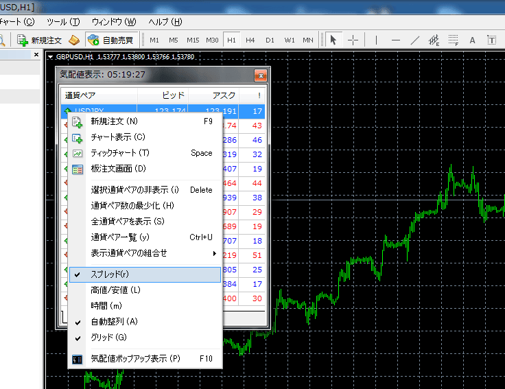This screenshot has height=389, width=505.
Task: Switch to the D1 timeframe
Action: (x=270, y=40)
